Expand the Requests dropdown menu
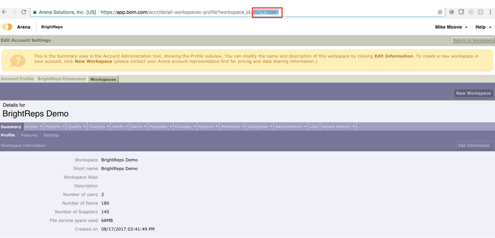Image resolution: width=495 pixels, height=238 pixels. (x=161, y=126)
